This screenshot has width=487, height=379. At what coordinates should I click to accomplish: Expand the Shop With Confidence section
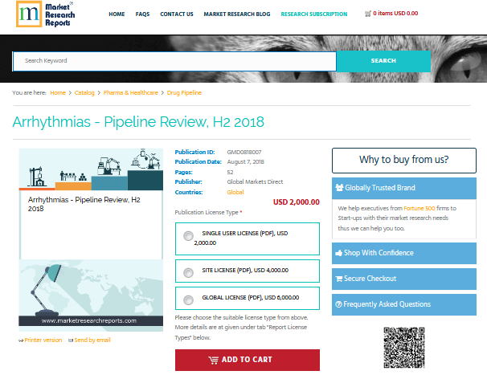point(403,253)
